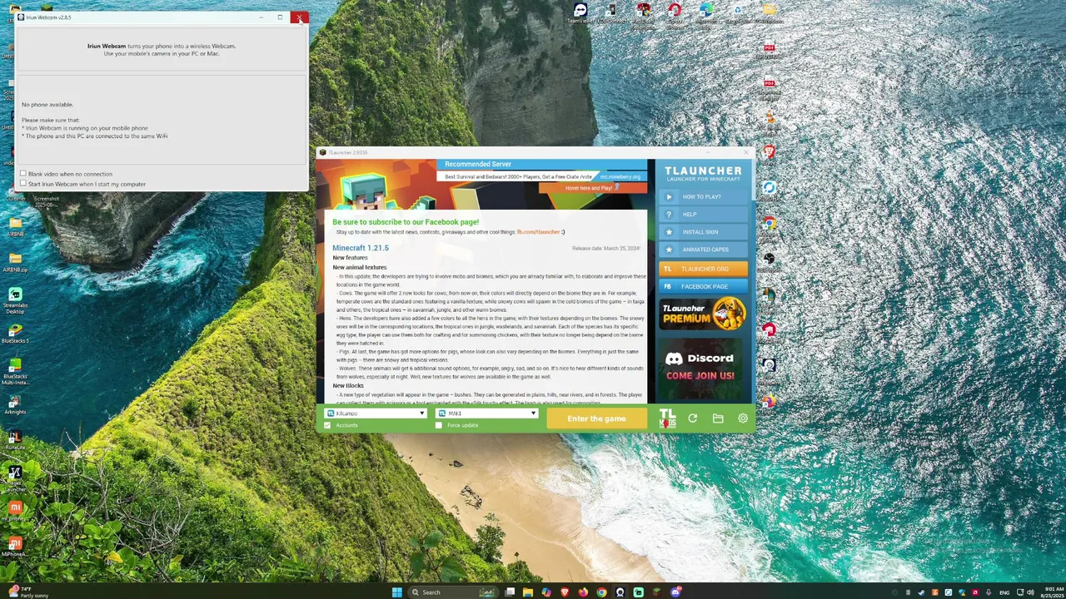Open the TLauncher settings gear icon
The height and width of the screenshot is (599, 1066).
(x=743, y=418)
